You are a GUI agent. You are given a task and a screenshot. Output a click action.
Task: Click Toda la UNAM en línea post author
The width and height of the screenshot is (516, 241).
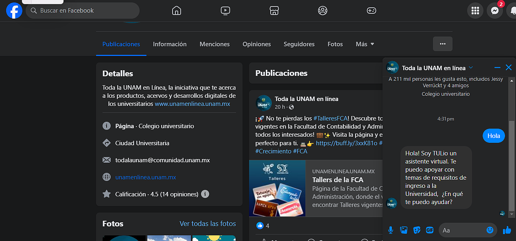tap(306, 99)
